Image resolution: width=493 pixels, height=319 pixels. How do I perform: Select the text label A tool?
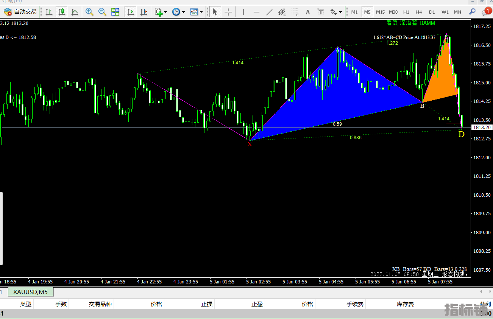(308, 12)
